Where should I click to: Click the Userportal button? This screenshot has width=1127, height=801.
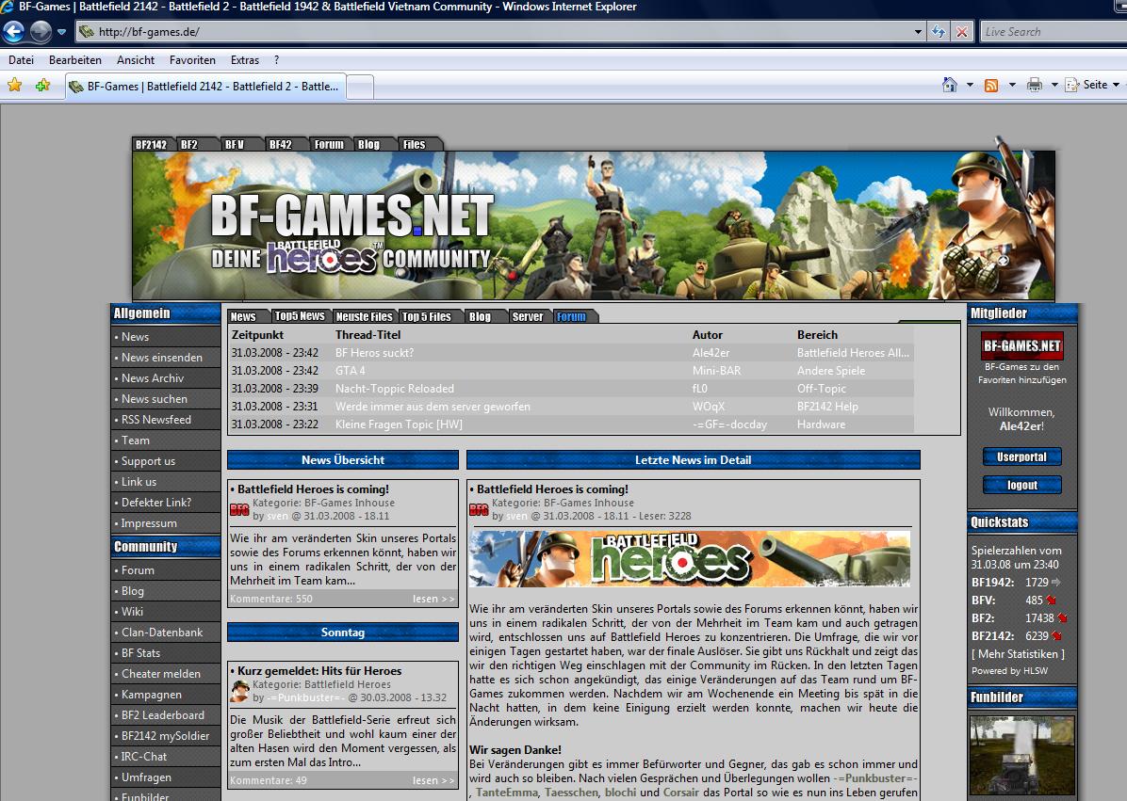tap(1021, 457)
